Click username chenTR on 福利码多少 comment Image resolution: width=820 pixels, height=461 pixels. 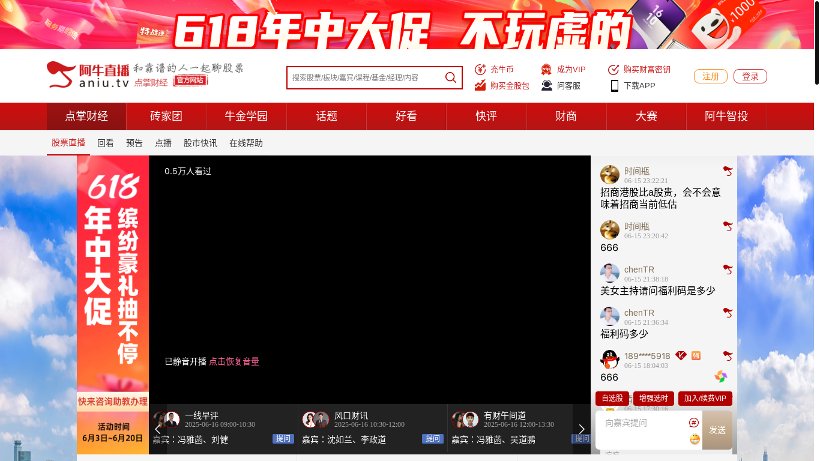(639, 313)
